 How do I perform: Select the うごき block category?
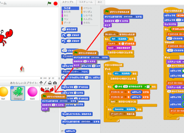(x=70, y=8)
